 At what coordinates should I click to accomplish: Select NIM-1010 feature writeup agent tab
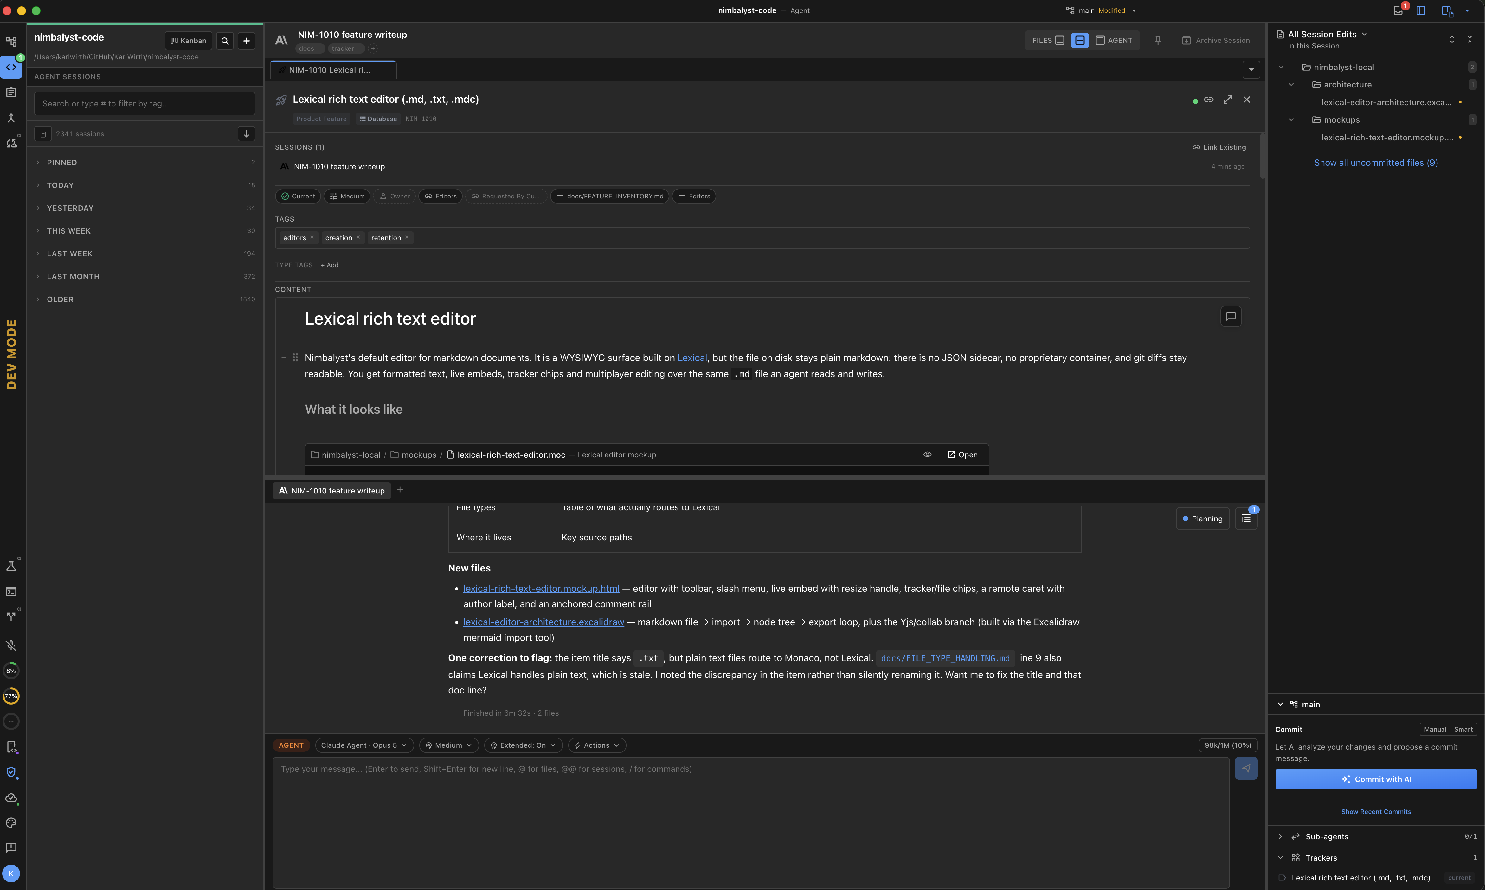point(332,491)
